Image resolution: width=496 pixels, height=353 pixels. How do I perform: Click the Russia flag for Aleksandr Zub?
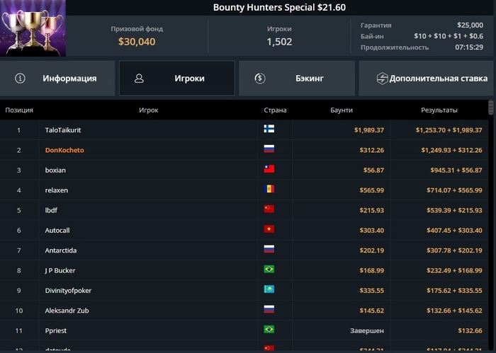tap(269, 309)
